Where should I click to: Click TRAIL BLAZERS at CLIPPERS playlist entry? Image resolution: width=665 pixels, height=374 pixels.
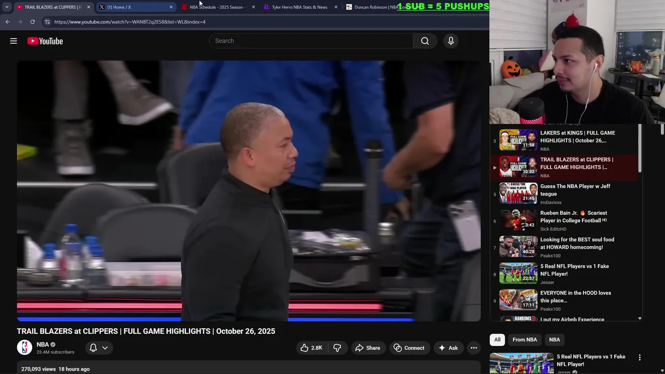[564, 167]
